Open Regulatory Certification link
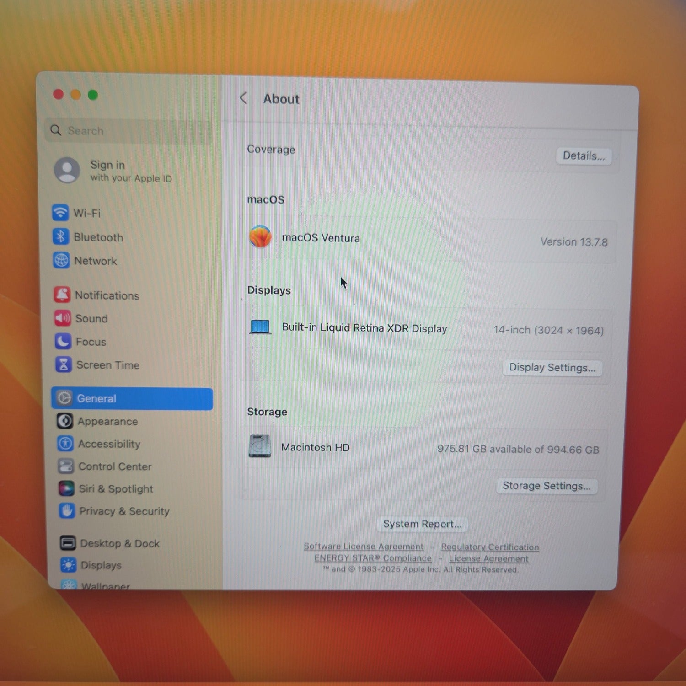686x686 pixels. 490,547
